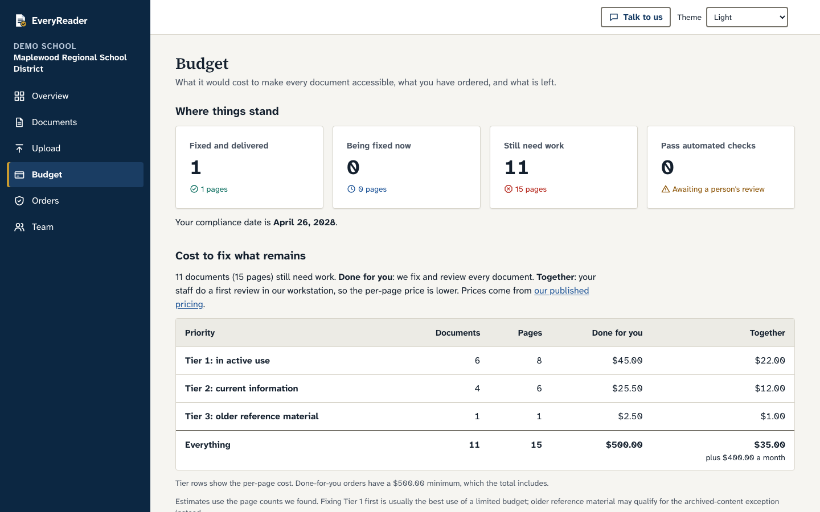The height and width of the screenshot is (512, 820).
Task: Click the Orders shield icon
Action: (19, 201)
